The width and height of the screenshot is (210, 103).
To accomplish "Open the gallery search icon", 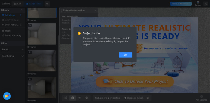I will click(47, 4).
